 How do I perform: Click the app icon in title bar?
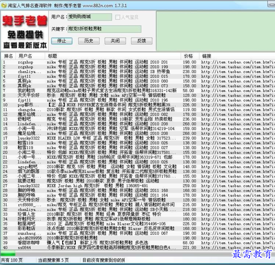click(x=3, y=6)
